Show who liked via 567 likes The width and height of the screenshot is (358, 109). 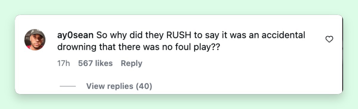[x=95, y=63]
